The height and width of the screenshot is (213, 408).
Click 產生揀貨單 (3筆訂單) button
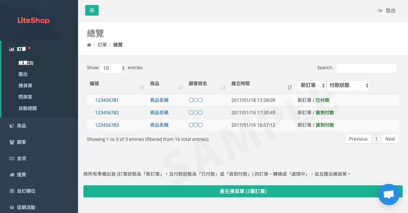click(243, 191)
